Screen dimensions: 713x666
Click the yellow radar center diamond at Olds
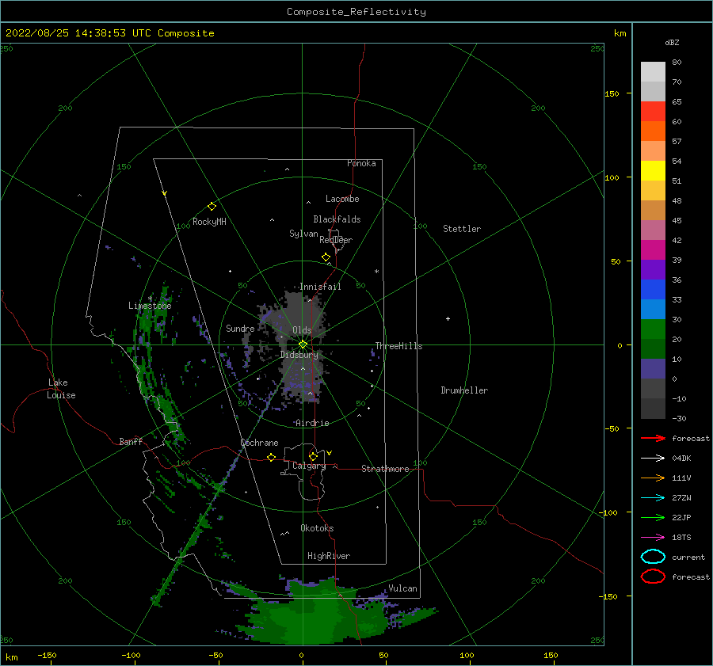click(x=303, y=344)
